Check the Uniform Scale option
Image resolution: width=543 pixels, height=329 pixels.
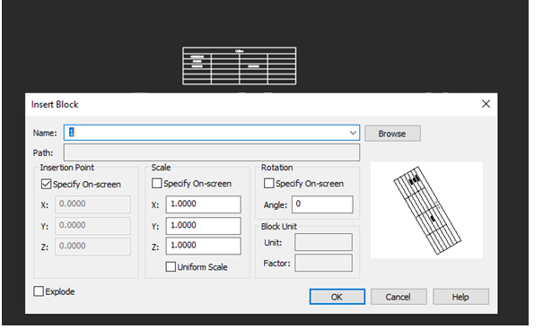pos(171,267)
